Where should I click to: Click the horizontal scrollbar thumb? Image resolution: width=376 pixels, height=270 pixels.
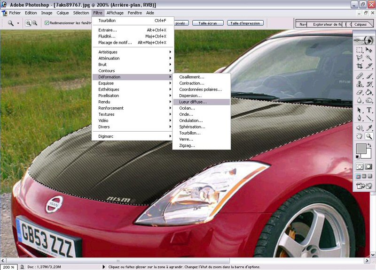coord(118,261)
